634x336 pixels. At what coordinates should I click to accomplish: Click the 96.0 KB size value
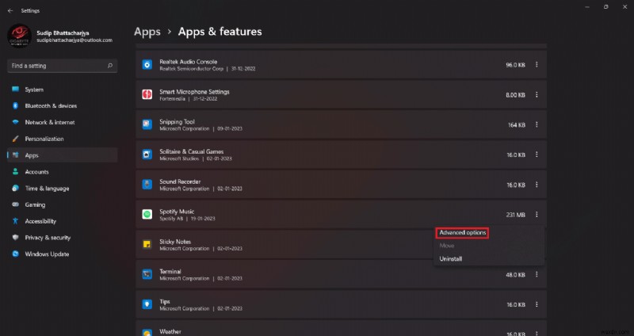[516, 65]
